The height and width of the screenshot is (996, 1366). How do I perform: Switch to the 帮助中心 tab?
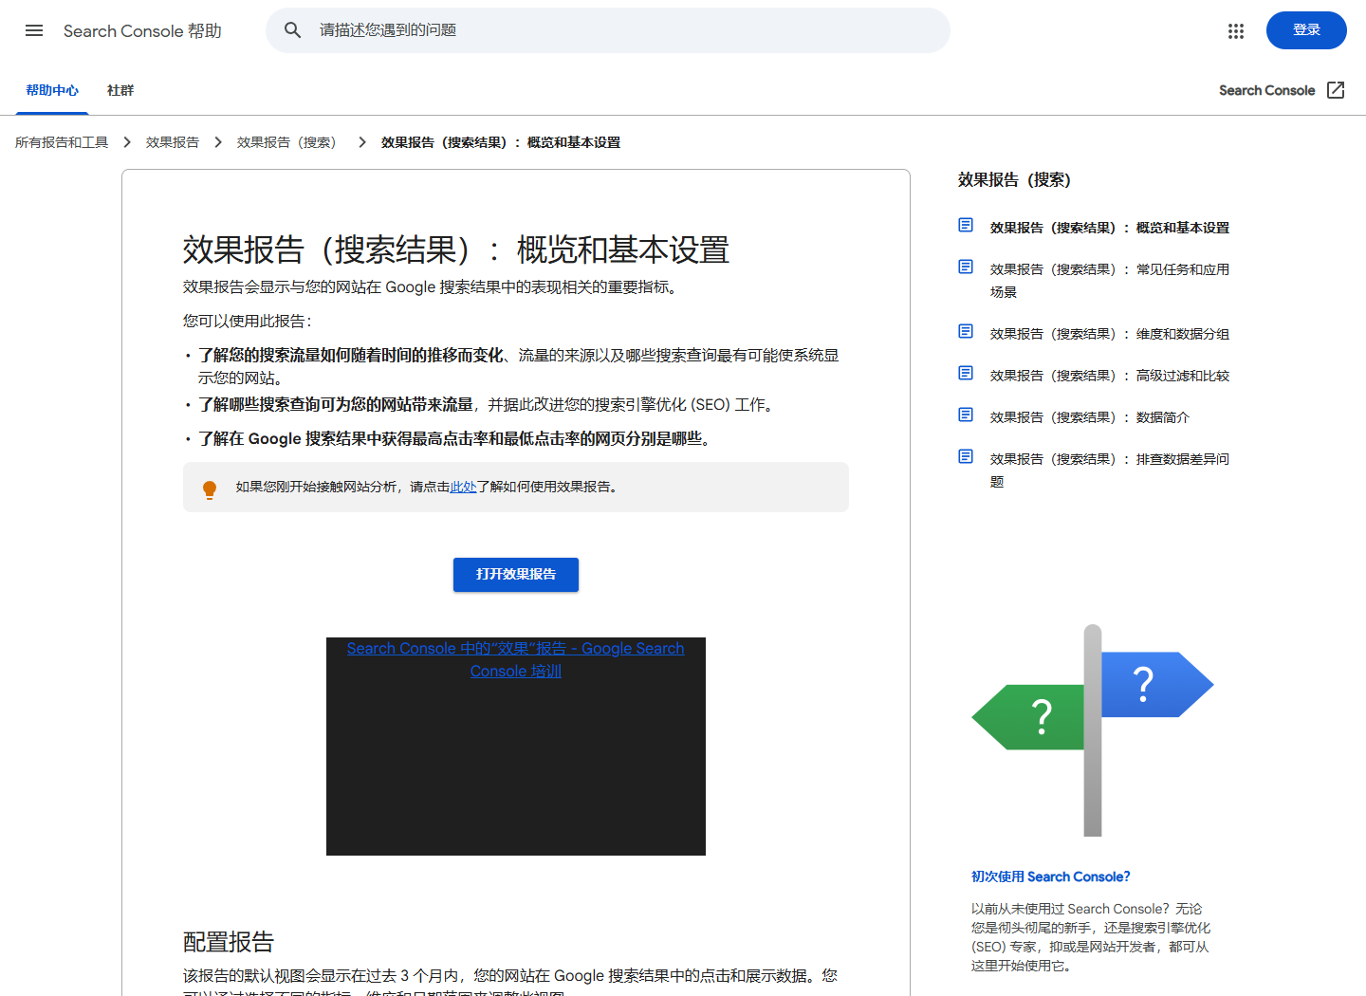(x=52, y=90)
